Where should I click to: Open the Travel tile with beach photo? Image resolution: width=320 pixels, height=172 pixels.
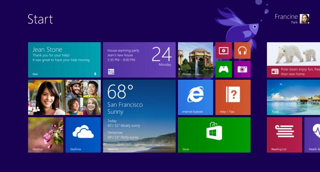point(293,97)
